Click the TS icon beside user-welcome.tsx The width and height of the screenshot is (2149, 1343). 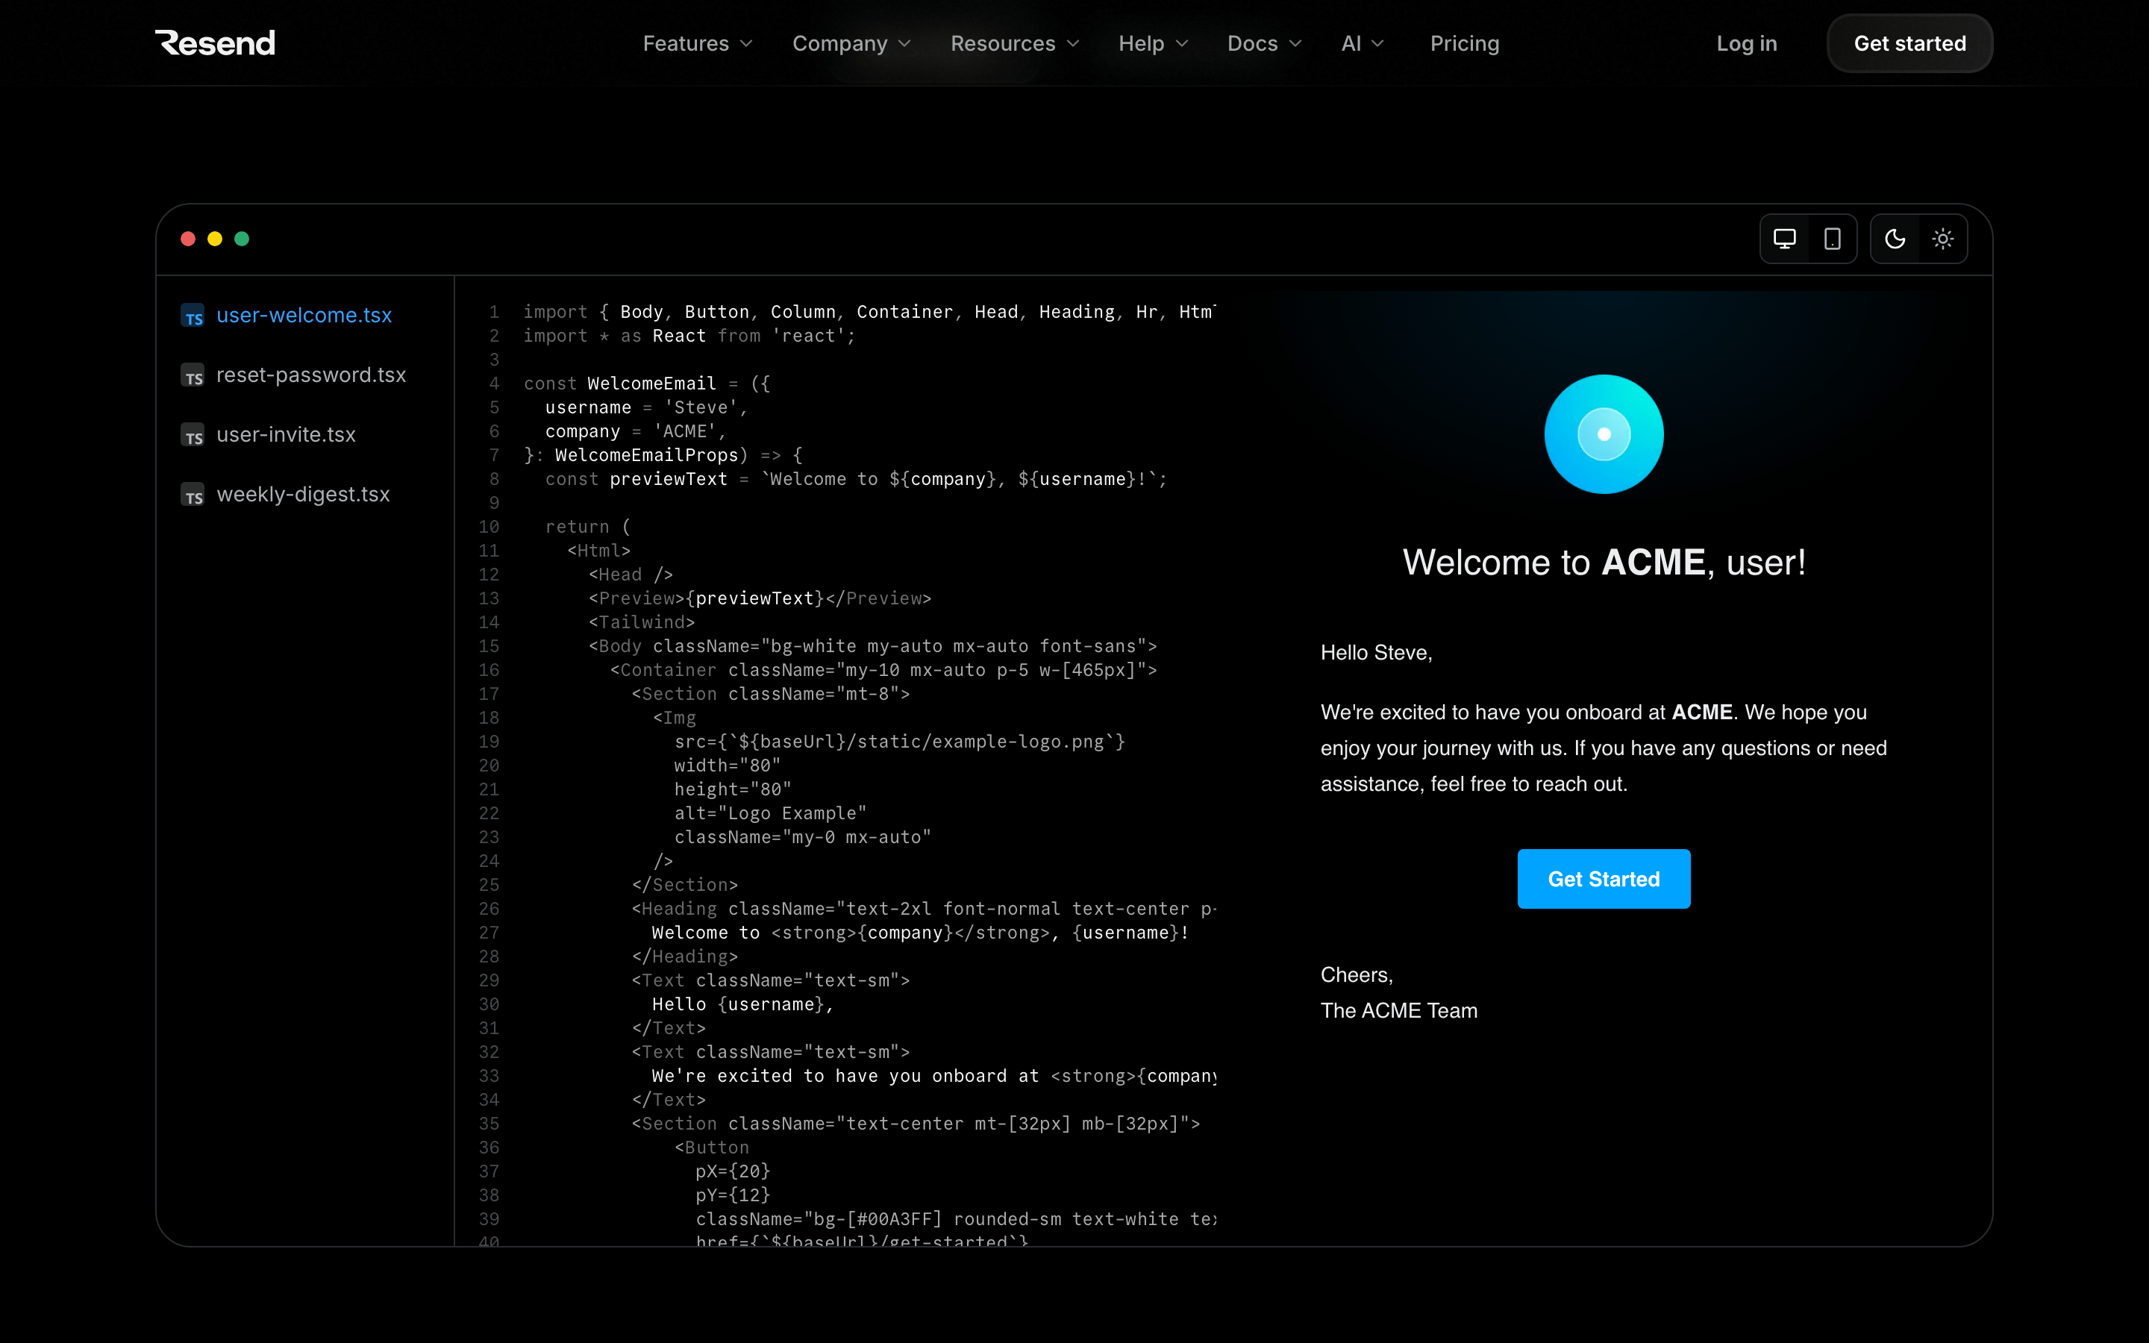[193, 316]
